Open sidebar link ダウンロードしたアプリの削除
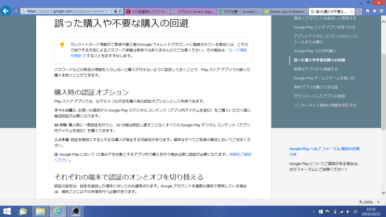 pos(319,96)
